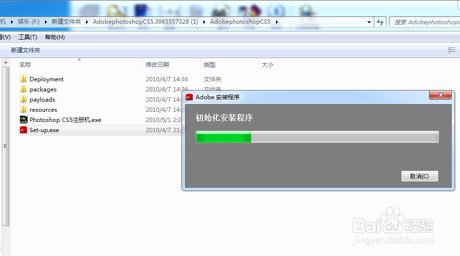This screenshot has height=256, width=460.
Task: Click AdobephotoshopCS5 breadcrumb segment
Action: (x=240, y=22)
